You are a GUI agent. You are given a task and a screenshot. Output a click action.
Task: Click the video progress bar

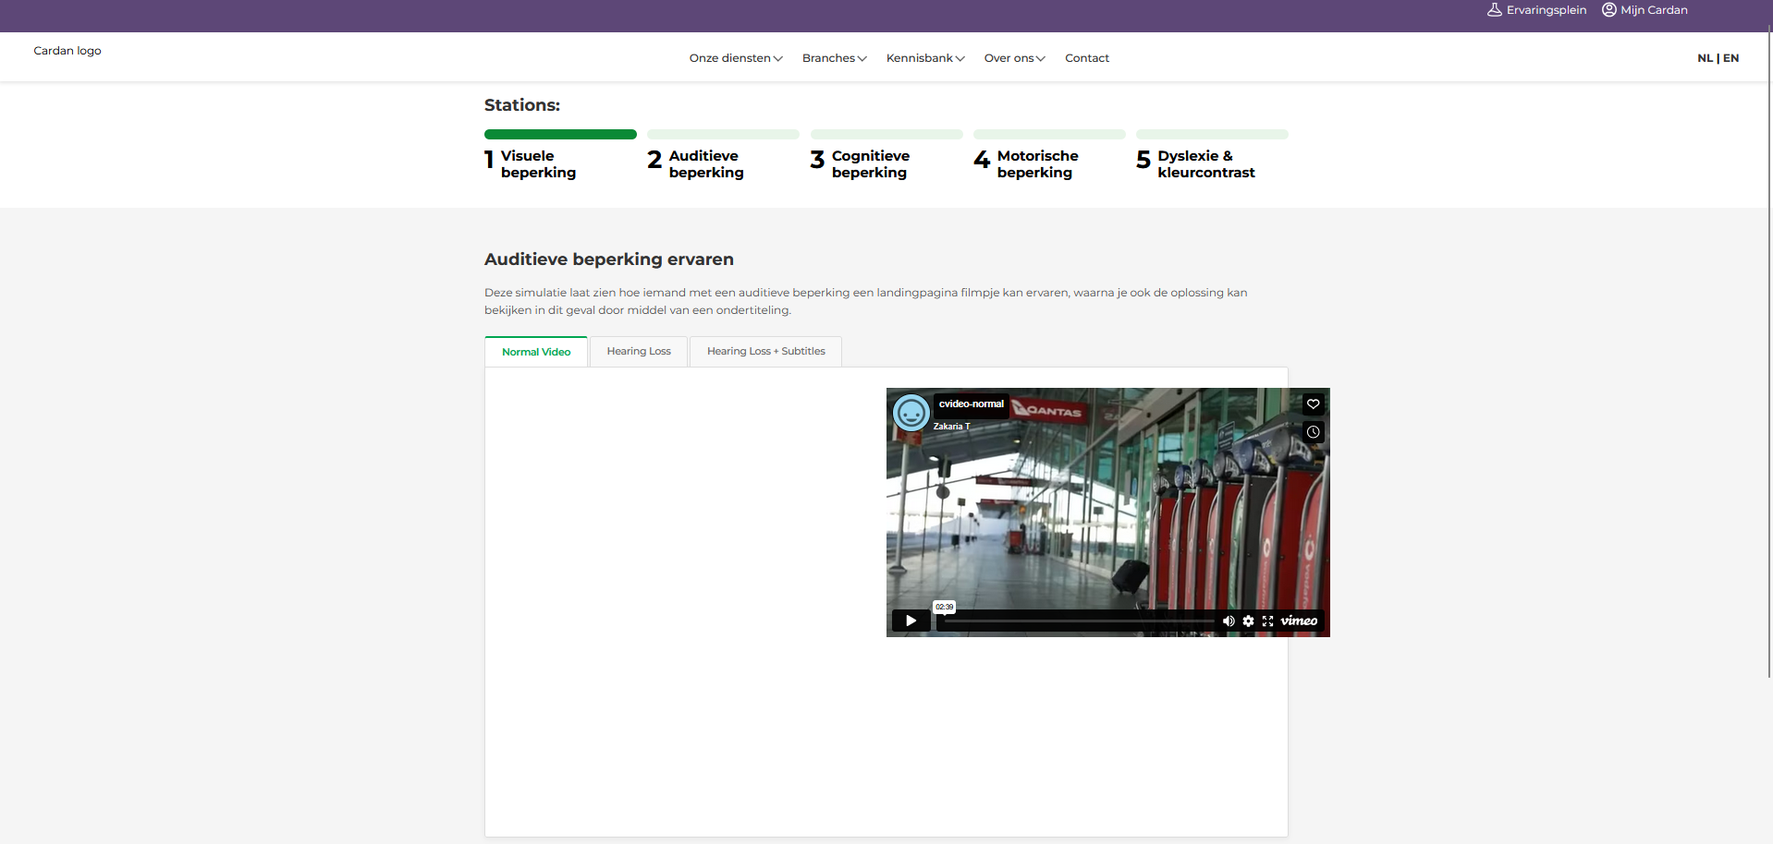pos(1072,621)
